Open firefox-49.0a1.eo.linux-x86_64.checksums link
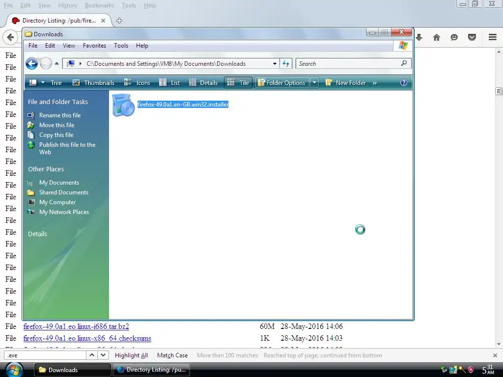Screen dimensions: 503x377 pos(87,338)
